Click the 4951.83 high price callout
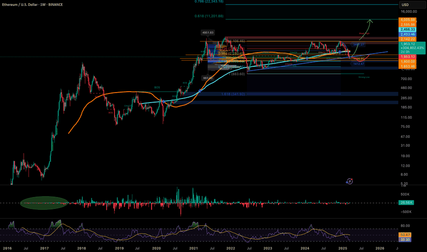 coord(208,33)
